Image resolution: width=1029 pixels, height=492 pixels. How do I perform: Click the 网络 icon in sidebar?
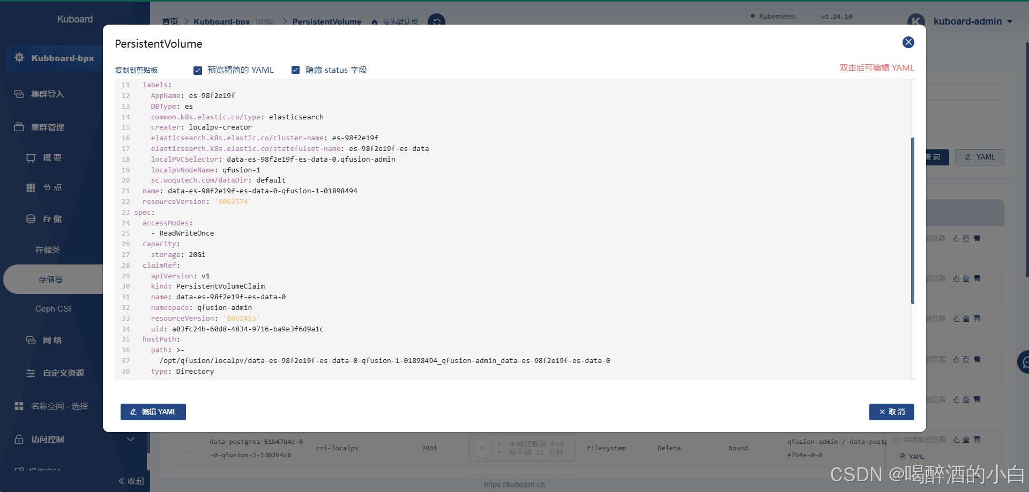pyautogui.click(x=31, y=340)
